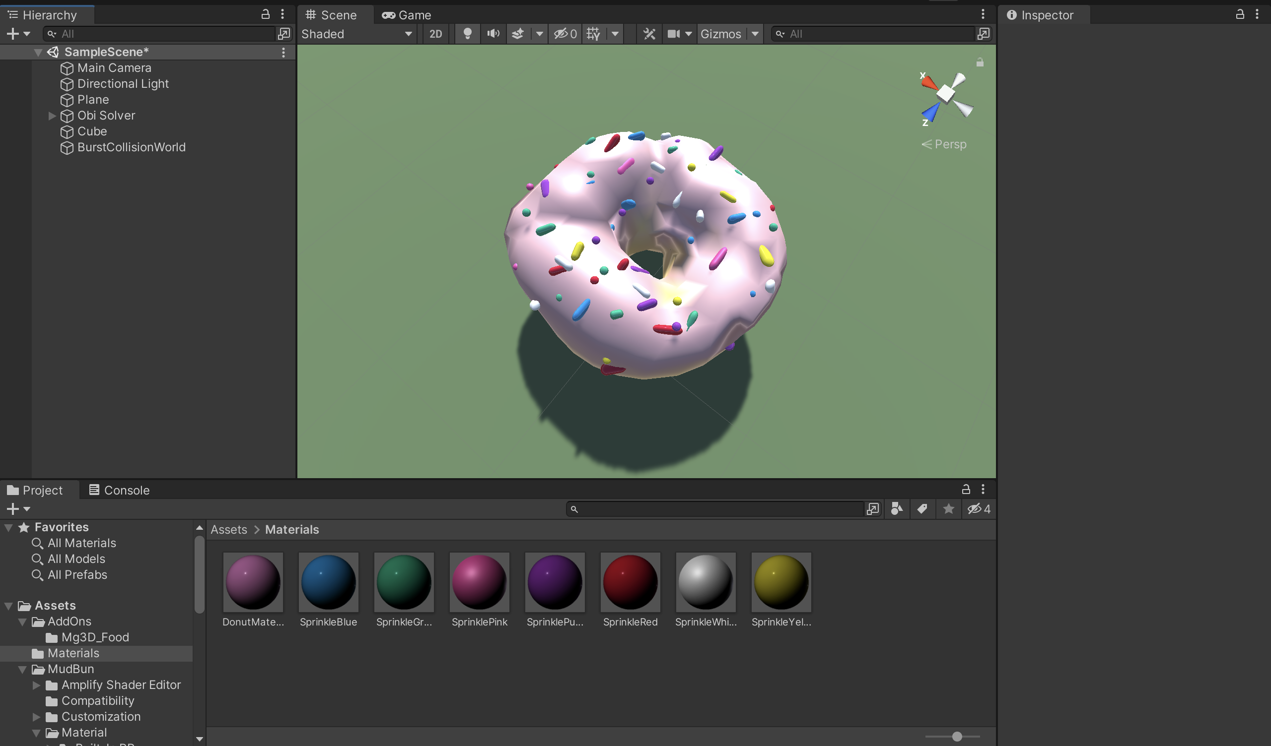
Task: Click the Persp view label on the gizmo
Action: (950, 144)
